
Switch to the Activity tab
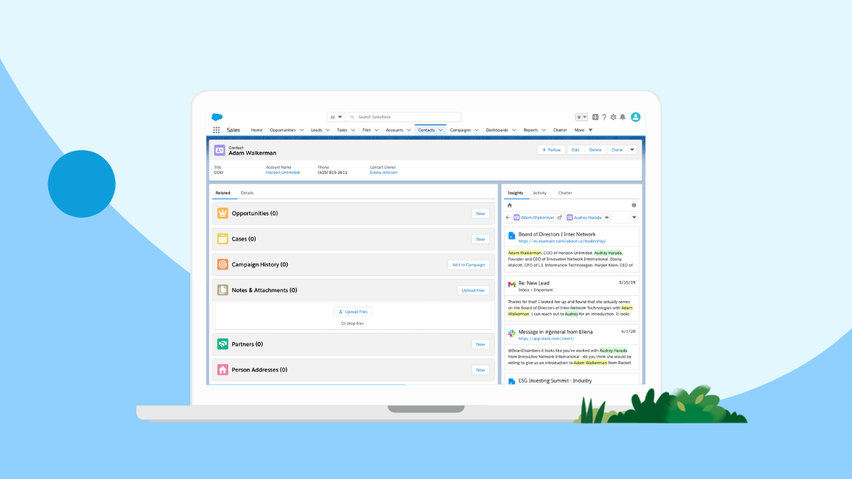pos(540,192)
